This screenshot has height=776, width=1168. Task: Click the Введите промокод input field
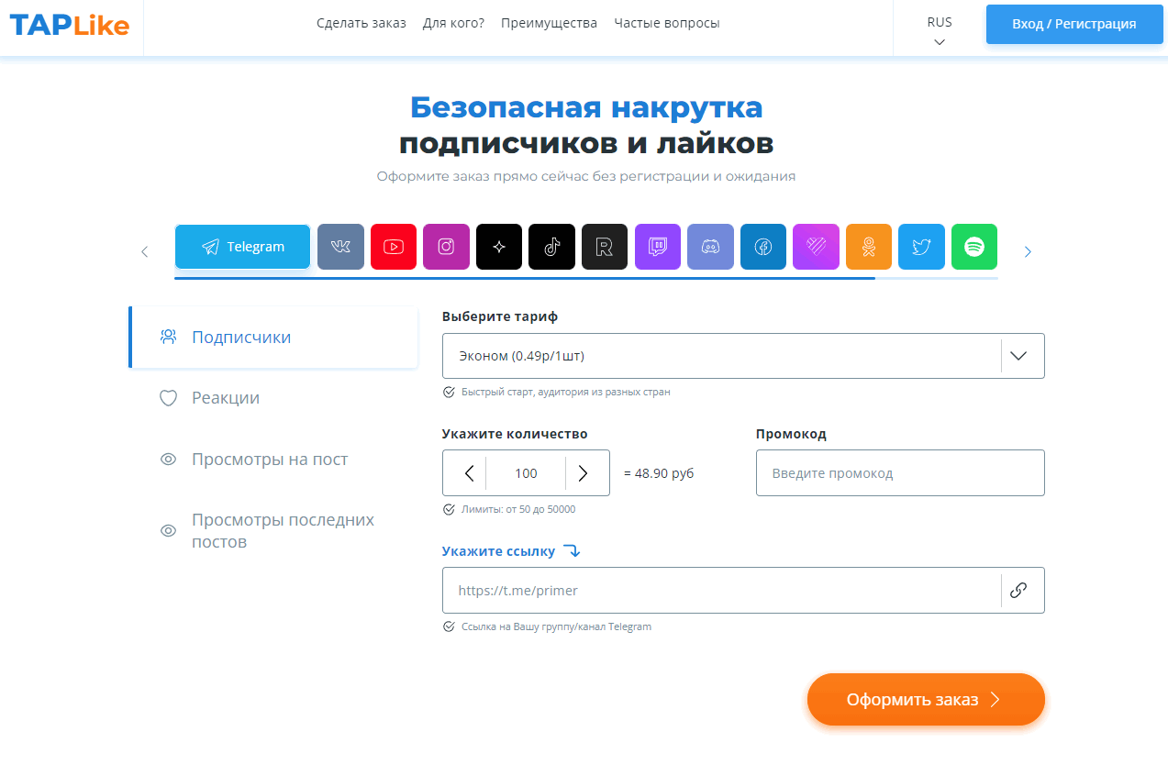coord(900,473)
